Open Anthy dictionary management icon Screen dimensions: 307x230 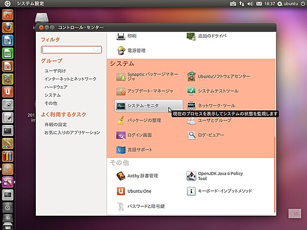point(121,176)
